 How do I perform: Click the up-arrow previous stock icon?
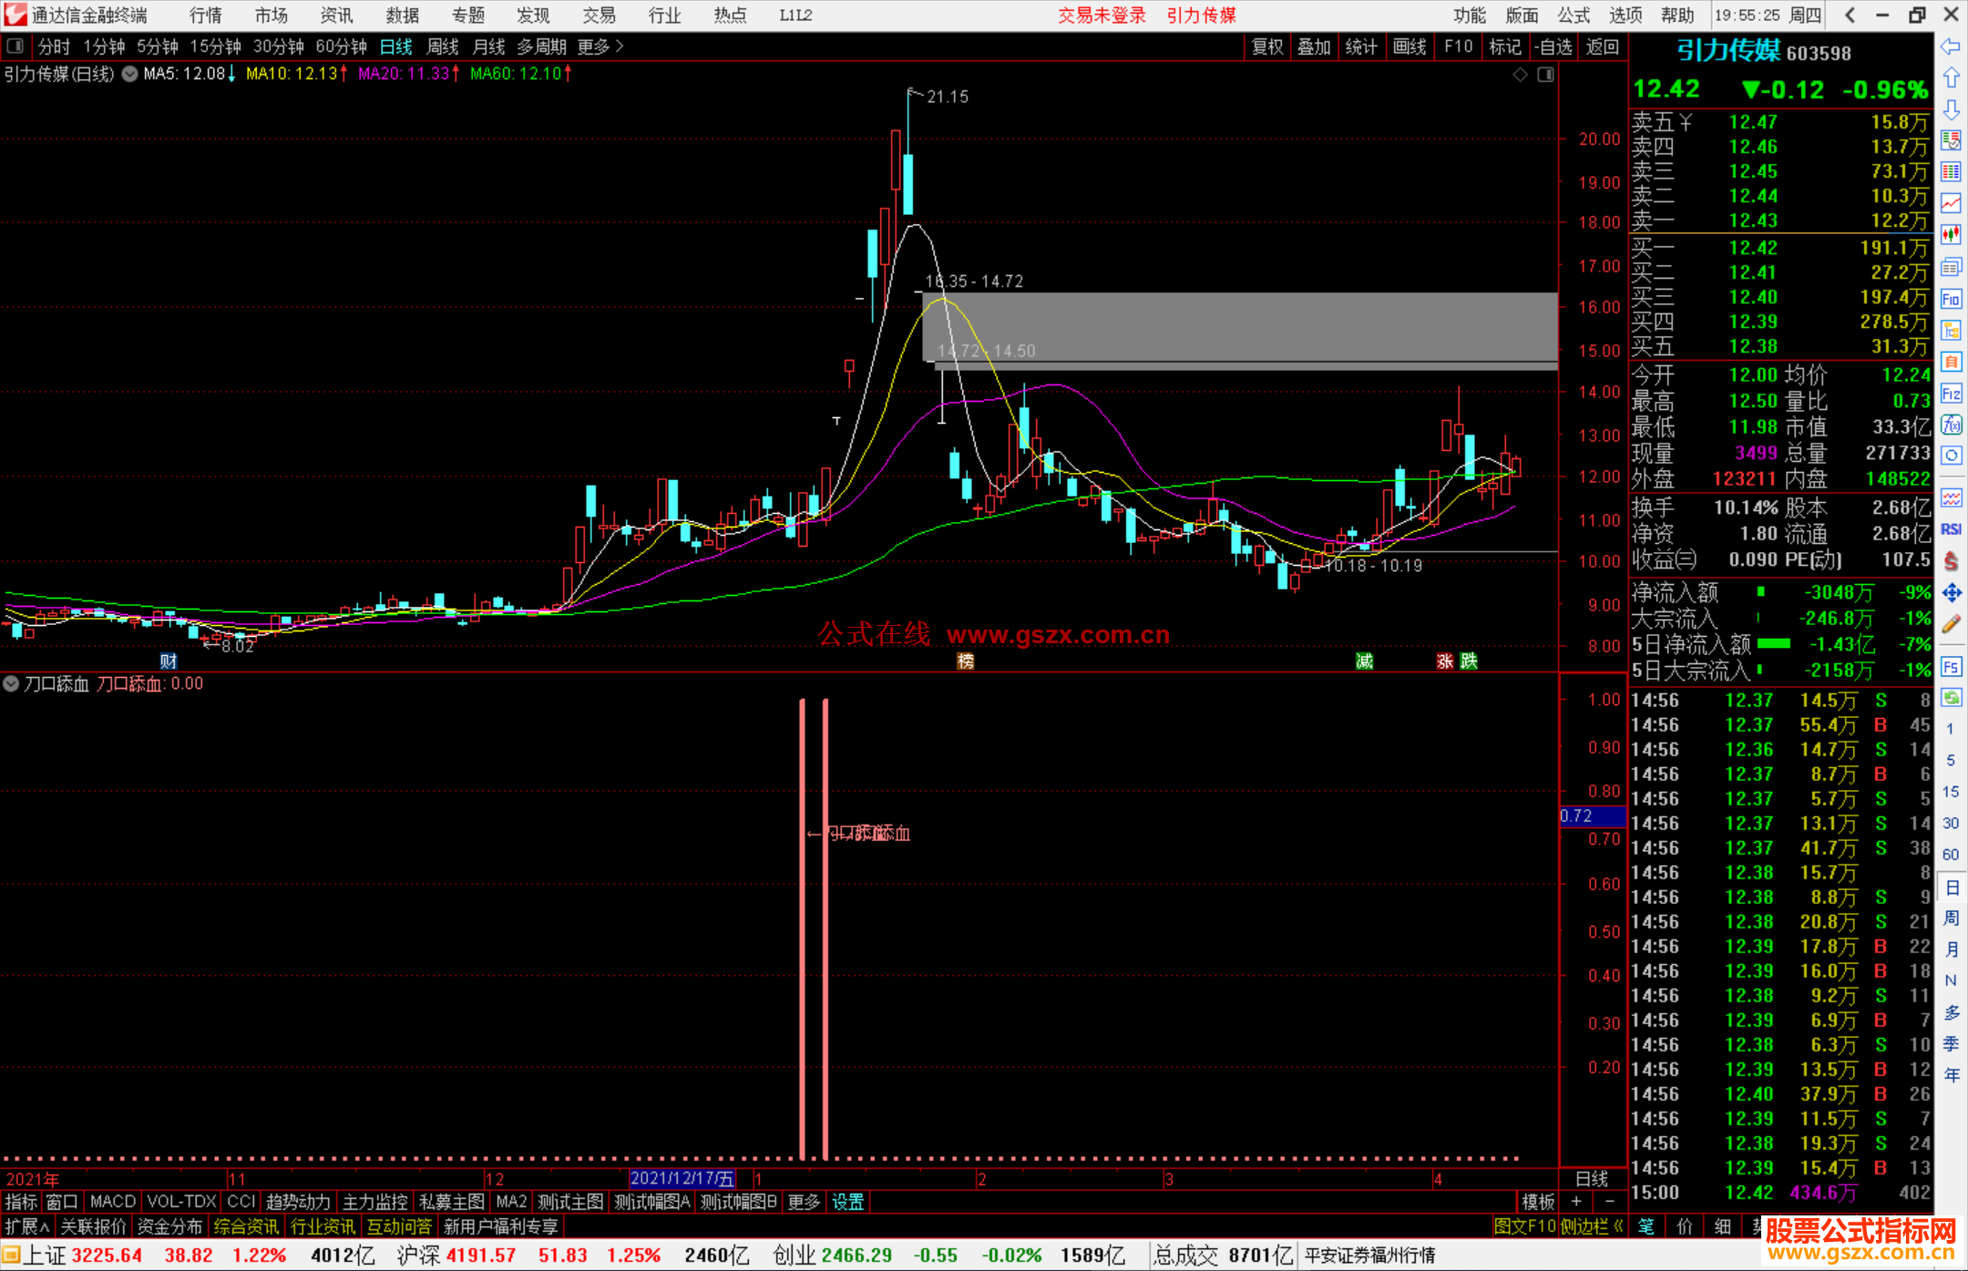point(1951,78)
